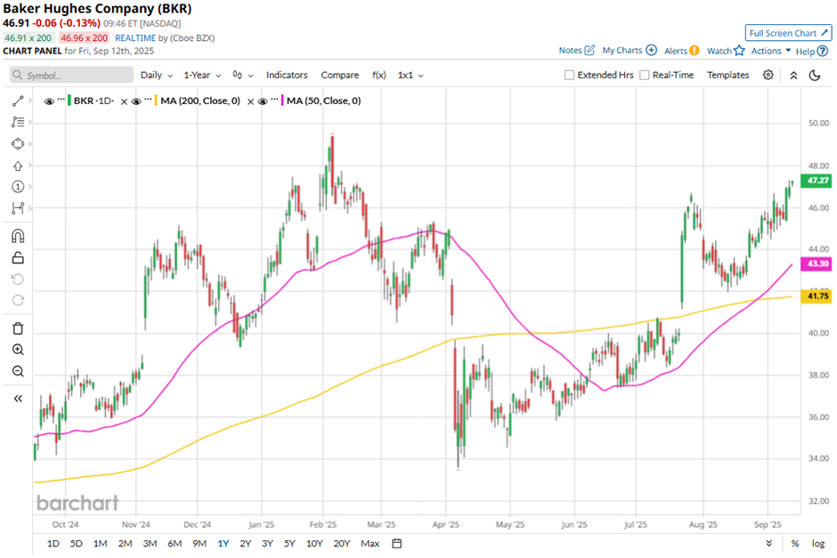Open the Compare menu
The height and width of the screenshot is (558, 837).
coord(339,76)
